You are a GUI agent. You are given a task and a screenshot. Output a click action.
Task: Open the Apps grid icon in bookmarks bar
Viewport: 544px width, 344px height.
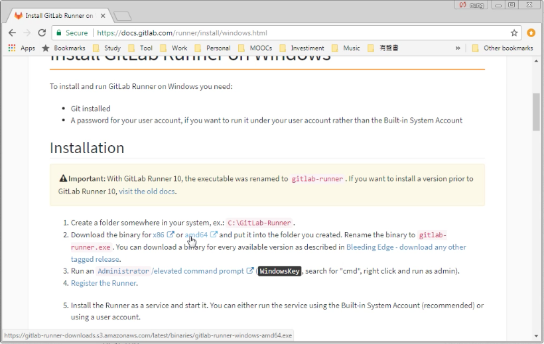pyautogui.click(x=12, y=48)
